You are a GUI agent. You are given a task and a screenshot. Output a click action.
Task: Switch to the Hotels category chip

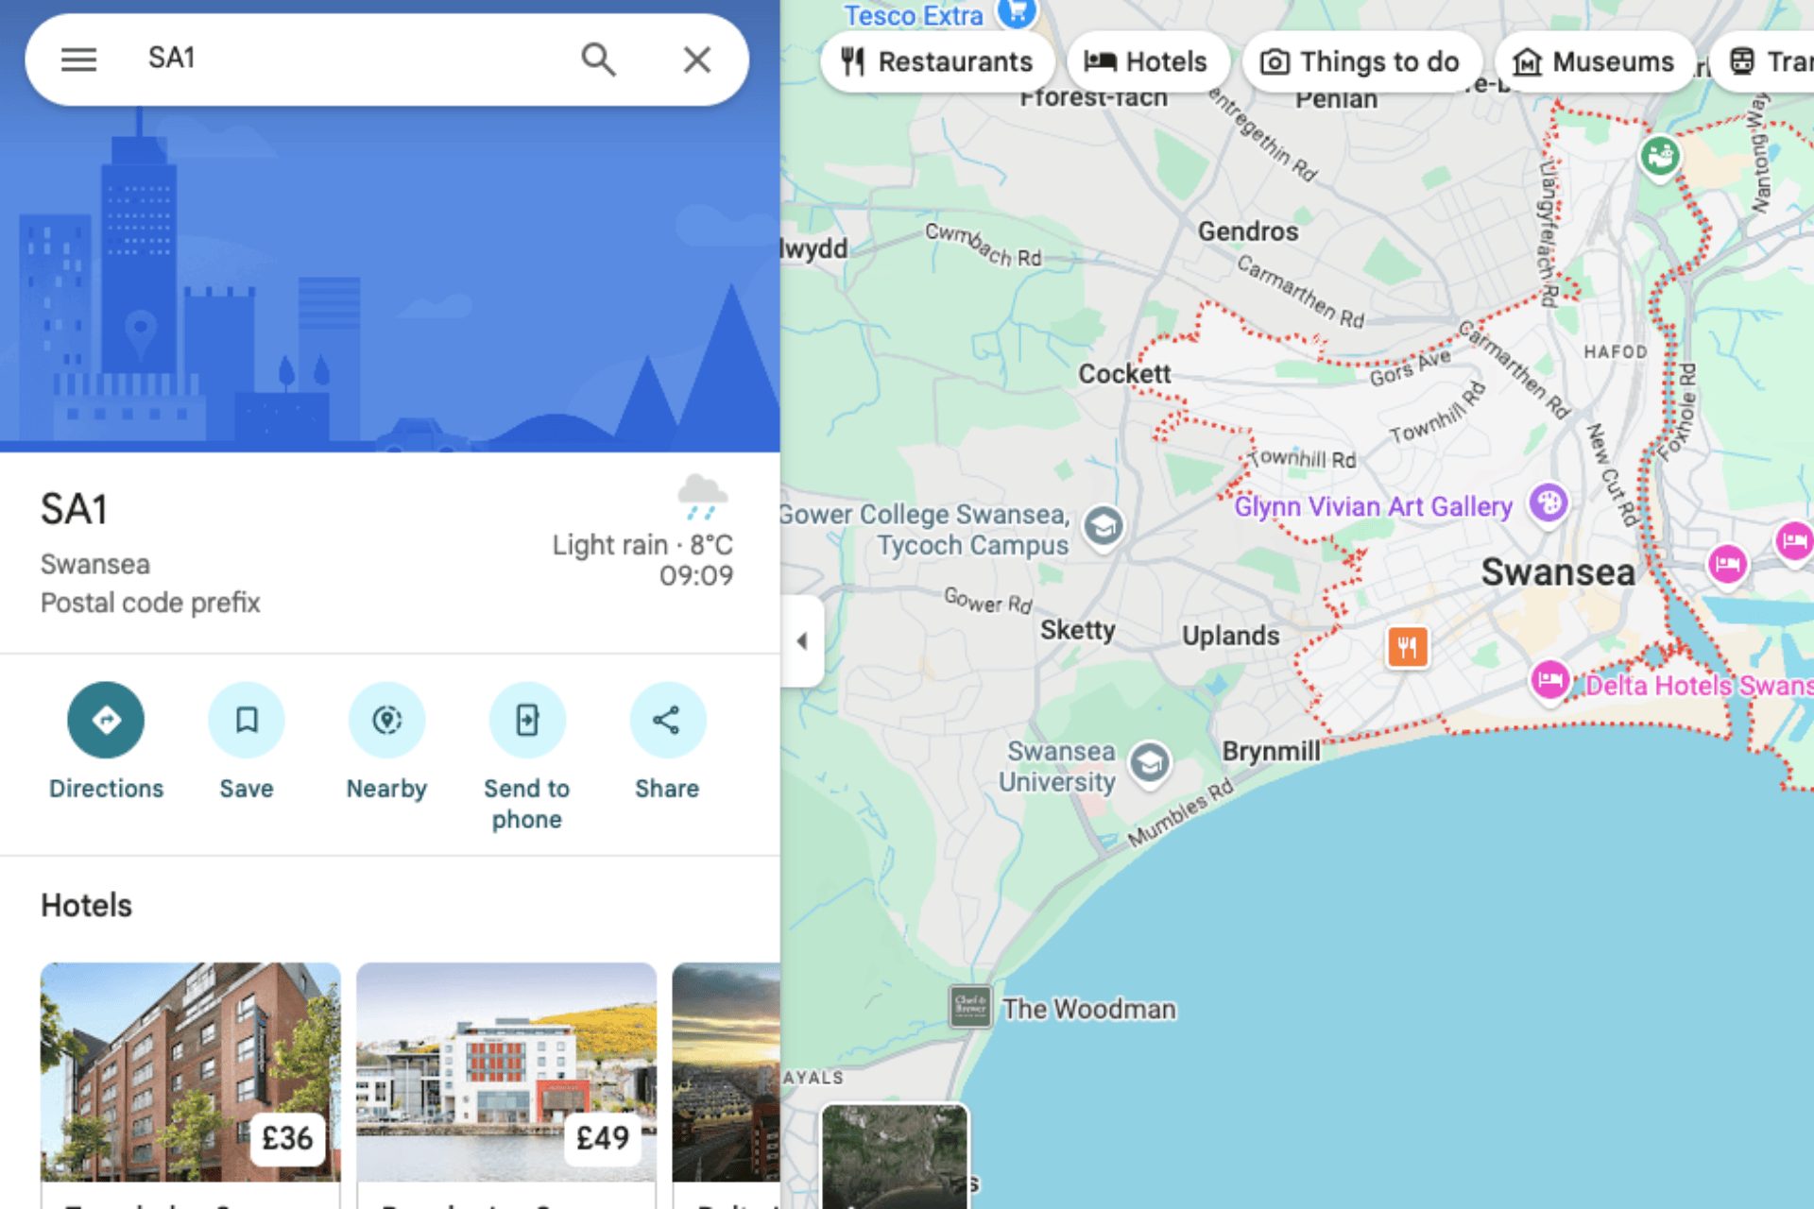click(1148, 60)
